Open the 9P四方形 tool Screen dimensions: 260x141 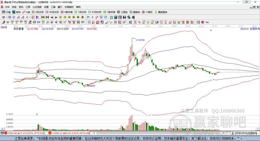(52, 12)
